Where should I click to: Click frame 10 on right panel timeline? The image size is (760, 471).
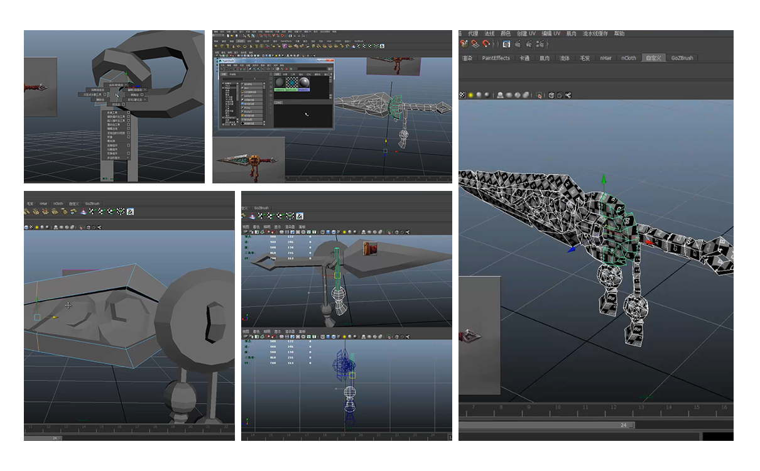point(558,408)
